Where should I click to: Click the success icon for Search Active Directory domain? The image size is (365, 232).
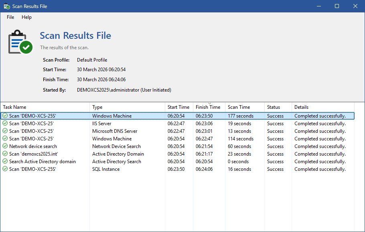click(5, 162)
